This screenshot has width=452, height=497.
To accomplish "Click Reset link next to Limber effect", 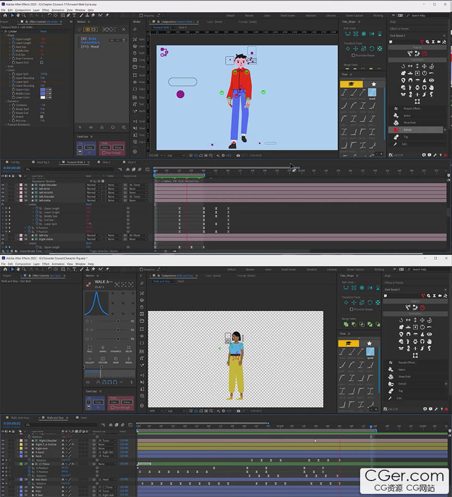I will coord(43,31).
